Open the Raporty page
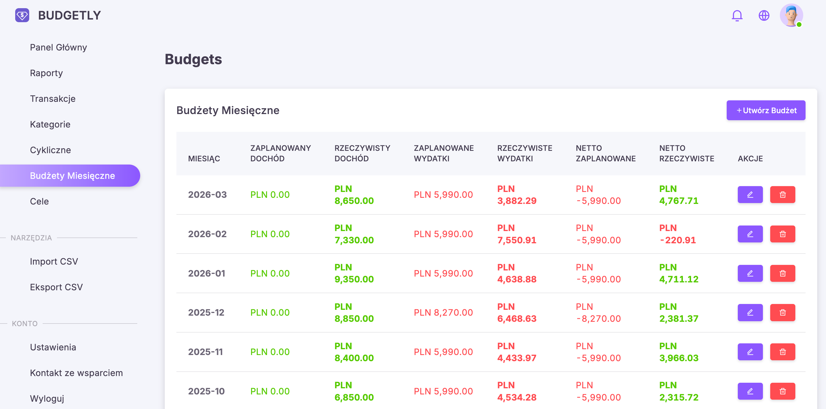The width and height of the screenshot is (826, 409). coord(46,73)
